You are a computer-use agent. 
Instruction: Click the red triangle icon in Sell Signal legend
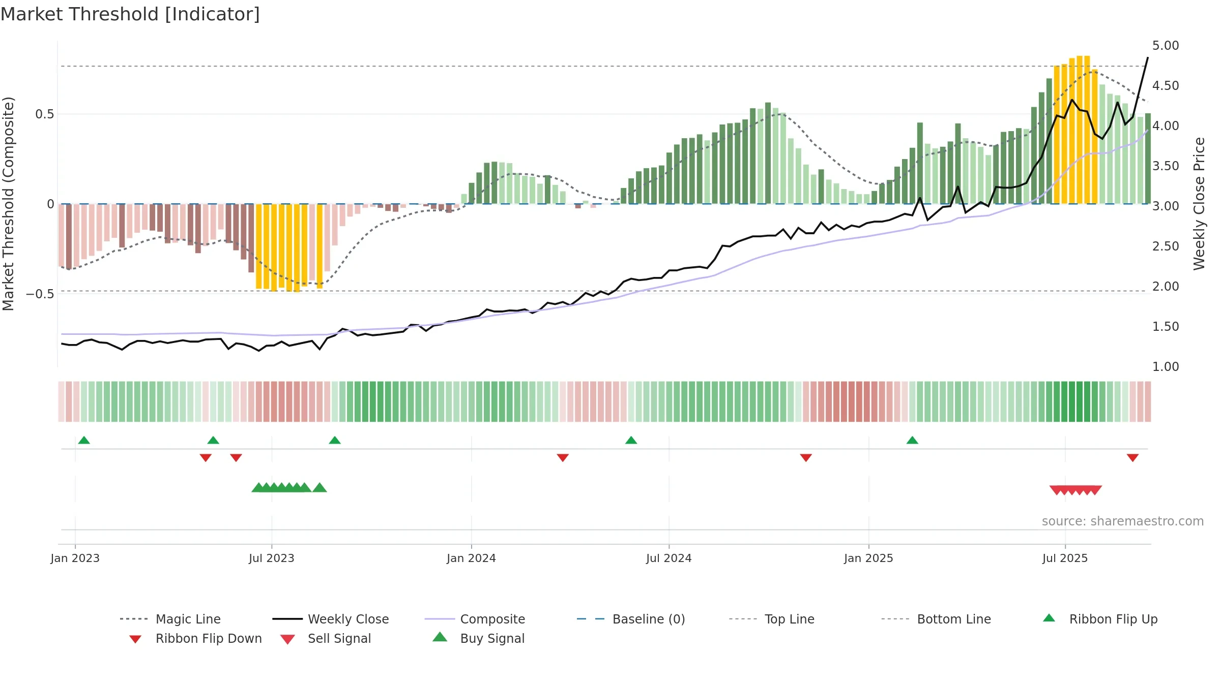287,639
